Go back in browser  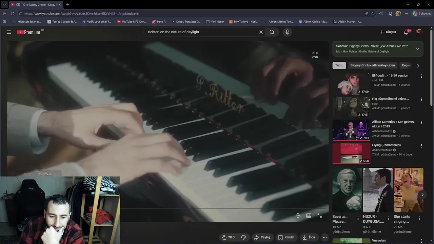coord(4,14)
